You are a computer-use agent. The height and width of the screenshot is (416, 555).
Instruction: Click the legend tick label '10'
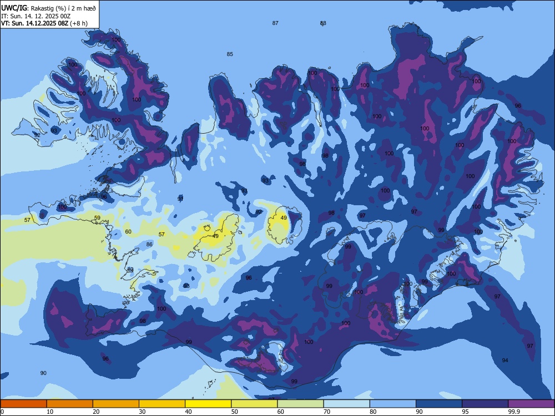[50, 412]
